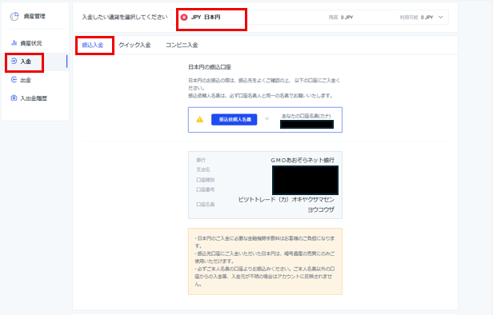493x315 pixels.
Task: Click the orange notice box about fees
Action: 265,261
